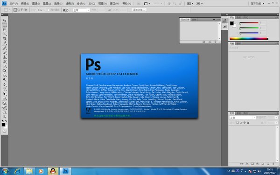Select the Zoom magnifier tool in the toolbox
The width and height of the screenshot is (280, 175).
5,117
